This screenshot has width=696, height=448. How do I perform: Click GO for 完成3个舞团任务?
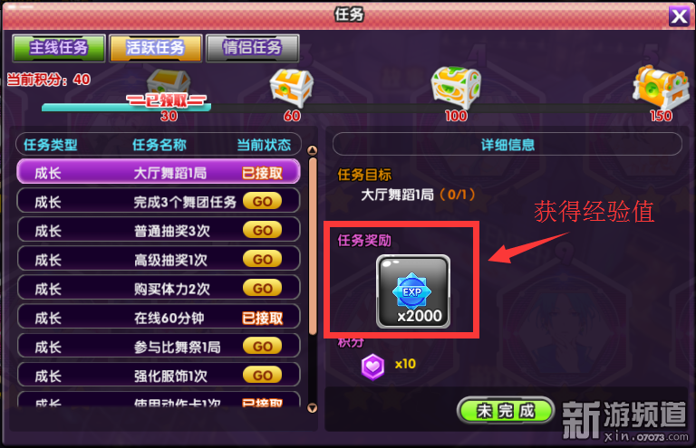pos(262,201)
